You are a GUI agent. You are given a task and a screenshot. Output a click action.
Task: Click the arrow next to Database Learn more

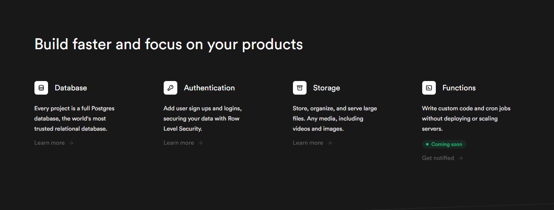[x=71, y=143]
